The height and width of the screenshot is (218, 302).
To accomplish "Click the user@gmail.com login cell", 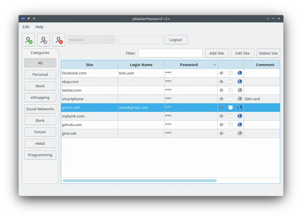I will 141,107.
